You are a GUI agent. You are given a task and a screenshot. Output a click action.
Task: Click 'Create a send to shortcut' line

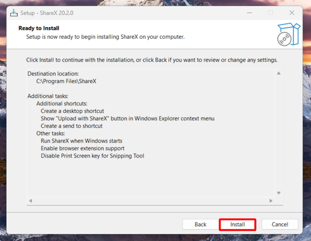point(72,126)
